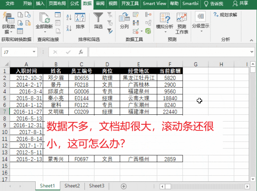
Task: Click the Remove Duplicates icon
Action: [x=136, y=23]
